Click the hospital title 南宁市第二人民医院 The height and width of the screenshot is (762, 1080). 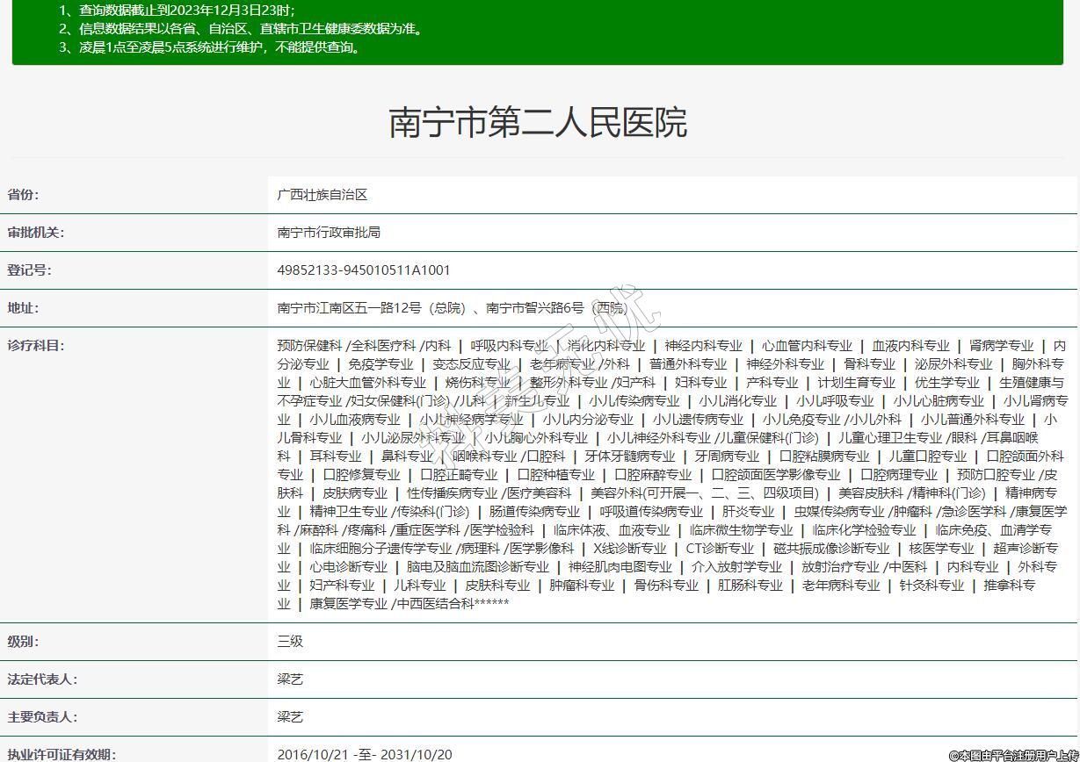coord(538,123)
